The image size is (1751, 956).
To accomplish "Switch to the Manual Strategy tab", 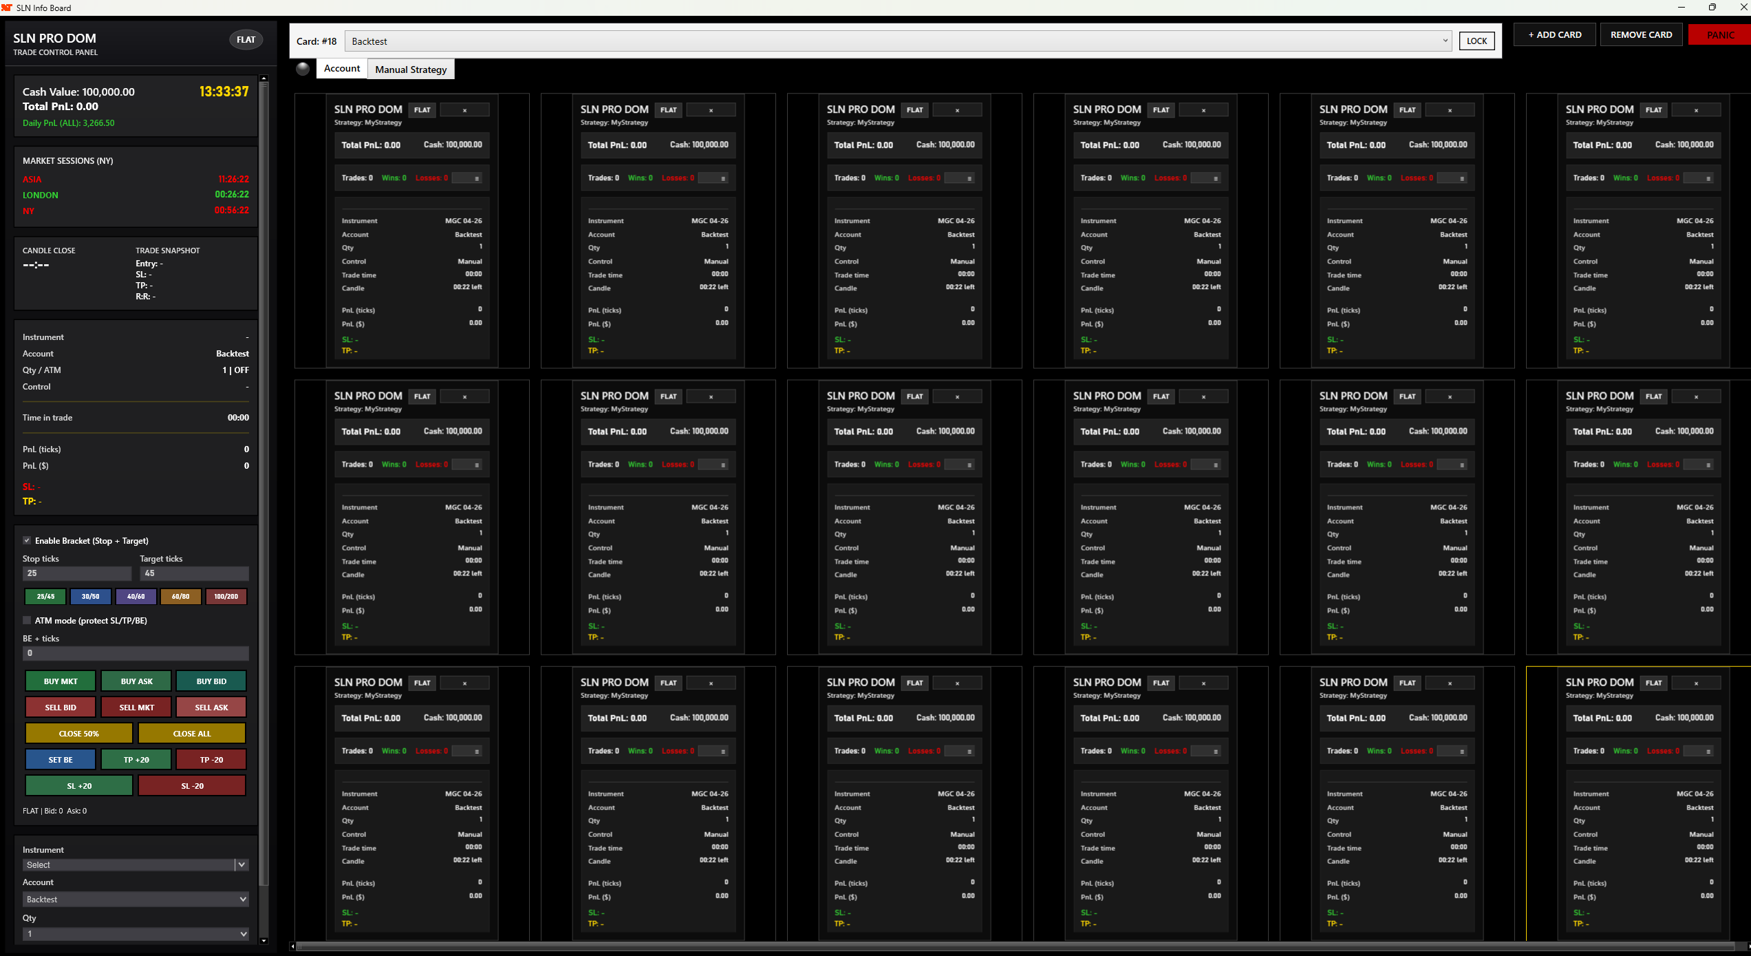I will (411, 70).
